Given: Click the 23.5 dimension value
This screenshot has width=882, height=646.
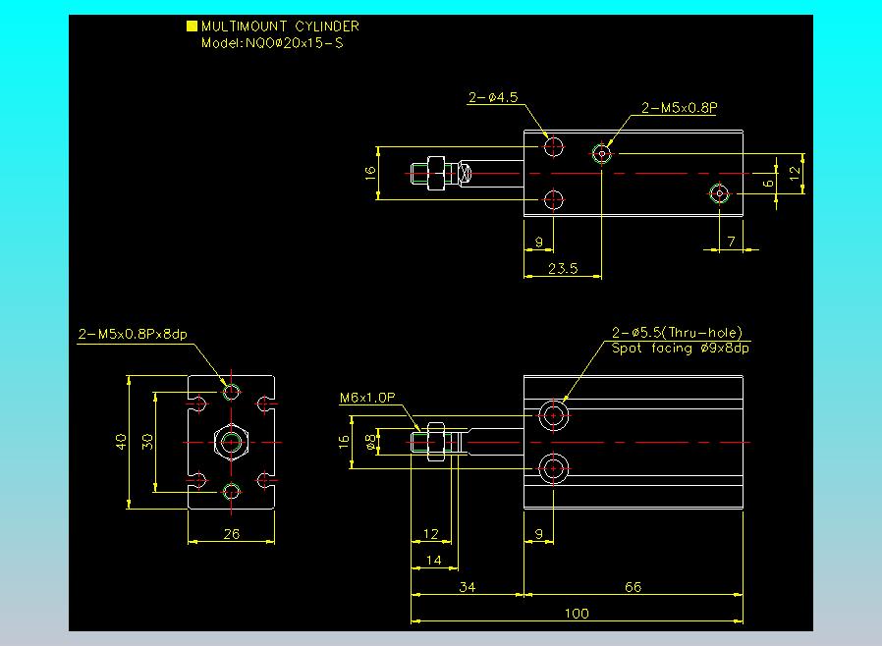Looking at the screenshot, I should point(563,269).
